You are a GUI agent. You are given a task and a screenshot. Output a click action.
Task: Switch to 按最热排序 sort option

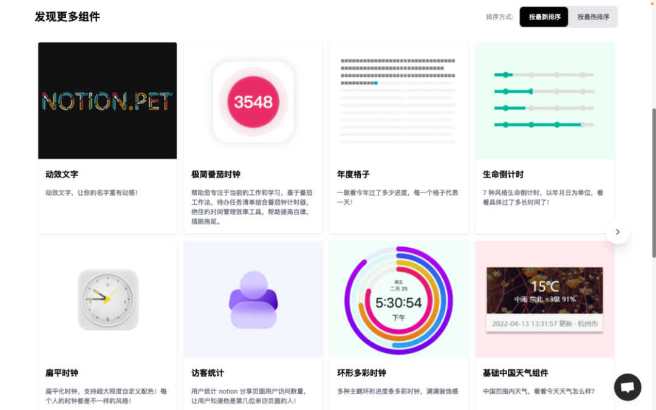tap(593, 17)
